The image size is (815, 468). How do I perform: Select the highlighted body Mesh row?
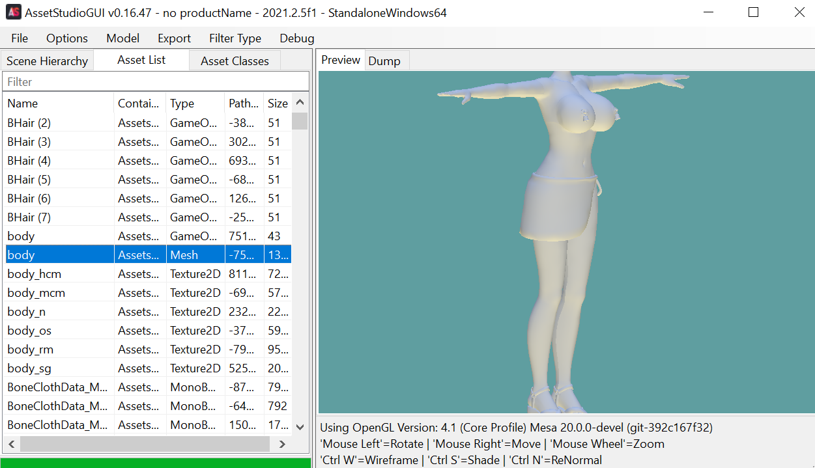point(148,255)
